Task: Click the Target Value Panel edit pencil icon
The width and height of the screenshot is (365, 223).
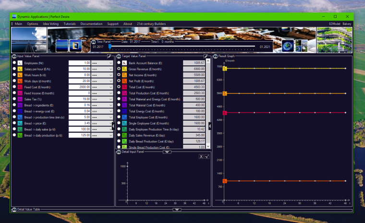Action: tap(206, 56)
